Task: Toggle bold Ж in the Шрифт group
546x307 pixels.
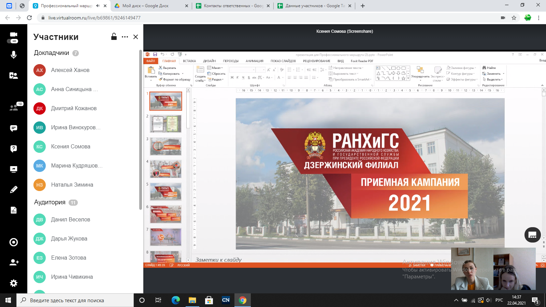Action: click(232, 77)
